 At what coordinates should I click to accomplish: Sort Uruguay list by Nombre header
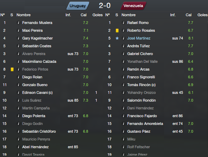click(24, 15)
